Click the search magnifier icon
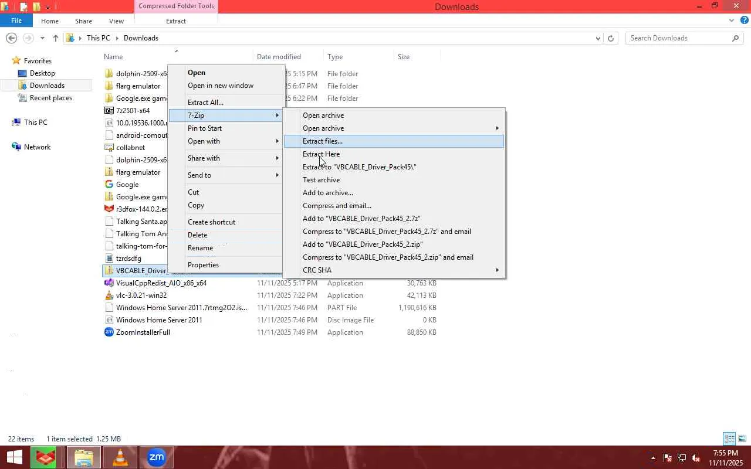This screenshot has width=751, height=469. (x=735, y=38)
